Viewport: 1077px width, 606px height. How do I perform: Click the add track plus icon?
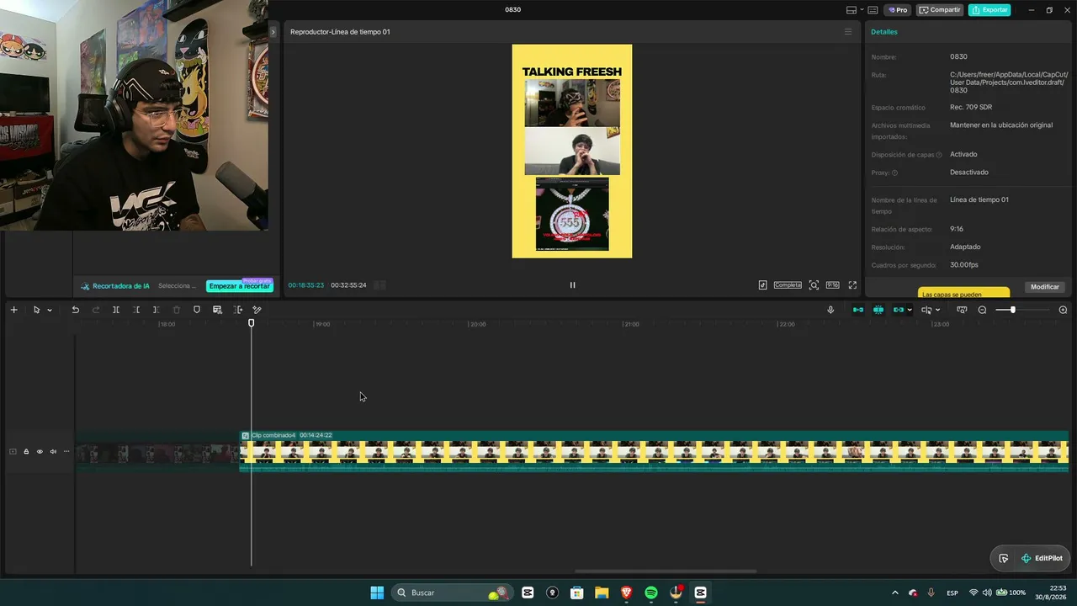point(13,310)
